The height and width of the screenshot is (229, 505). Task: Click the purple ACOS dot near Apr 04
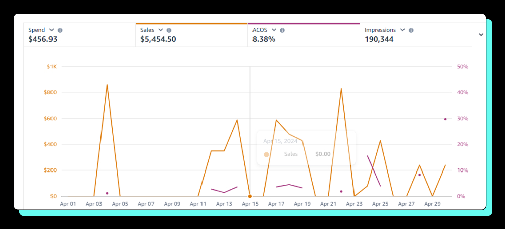click(107, 193)
